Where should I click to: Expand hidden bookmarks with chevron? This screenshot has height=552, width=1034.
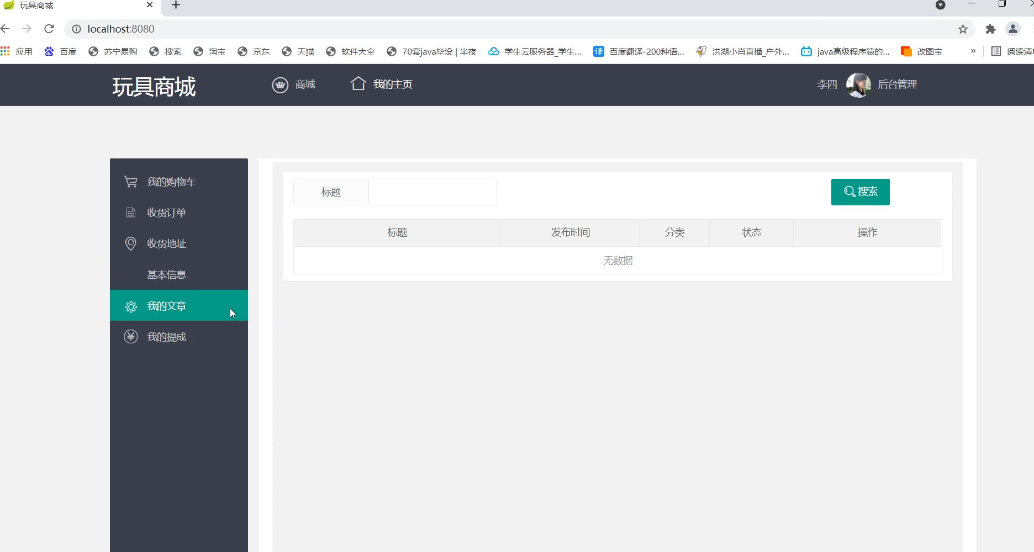pos(973,51)
